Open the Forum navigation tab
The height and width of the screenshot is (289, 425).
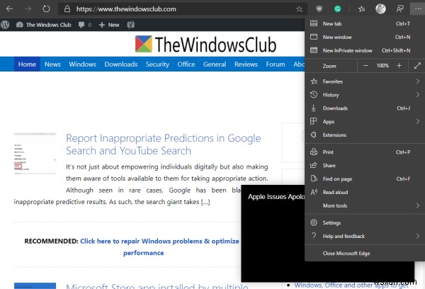[276, 64]
